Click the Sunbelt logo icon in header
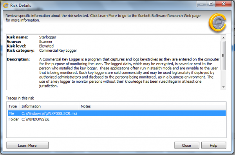The image size is (235, 155). [x=217, y=23]
